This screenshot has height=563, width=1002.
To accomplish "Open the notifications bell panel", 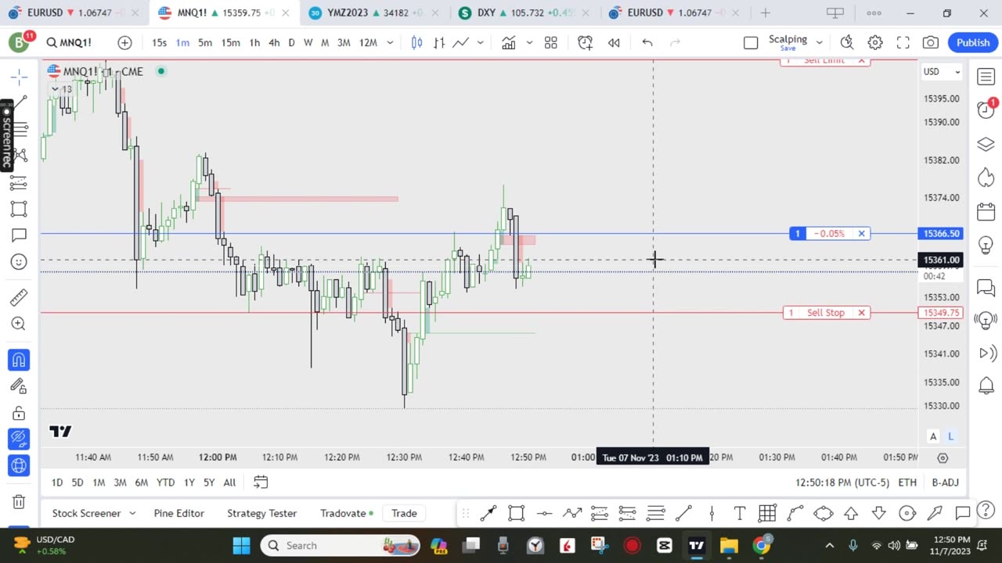I will (x=986, y=385).
